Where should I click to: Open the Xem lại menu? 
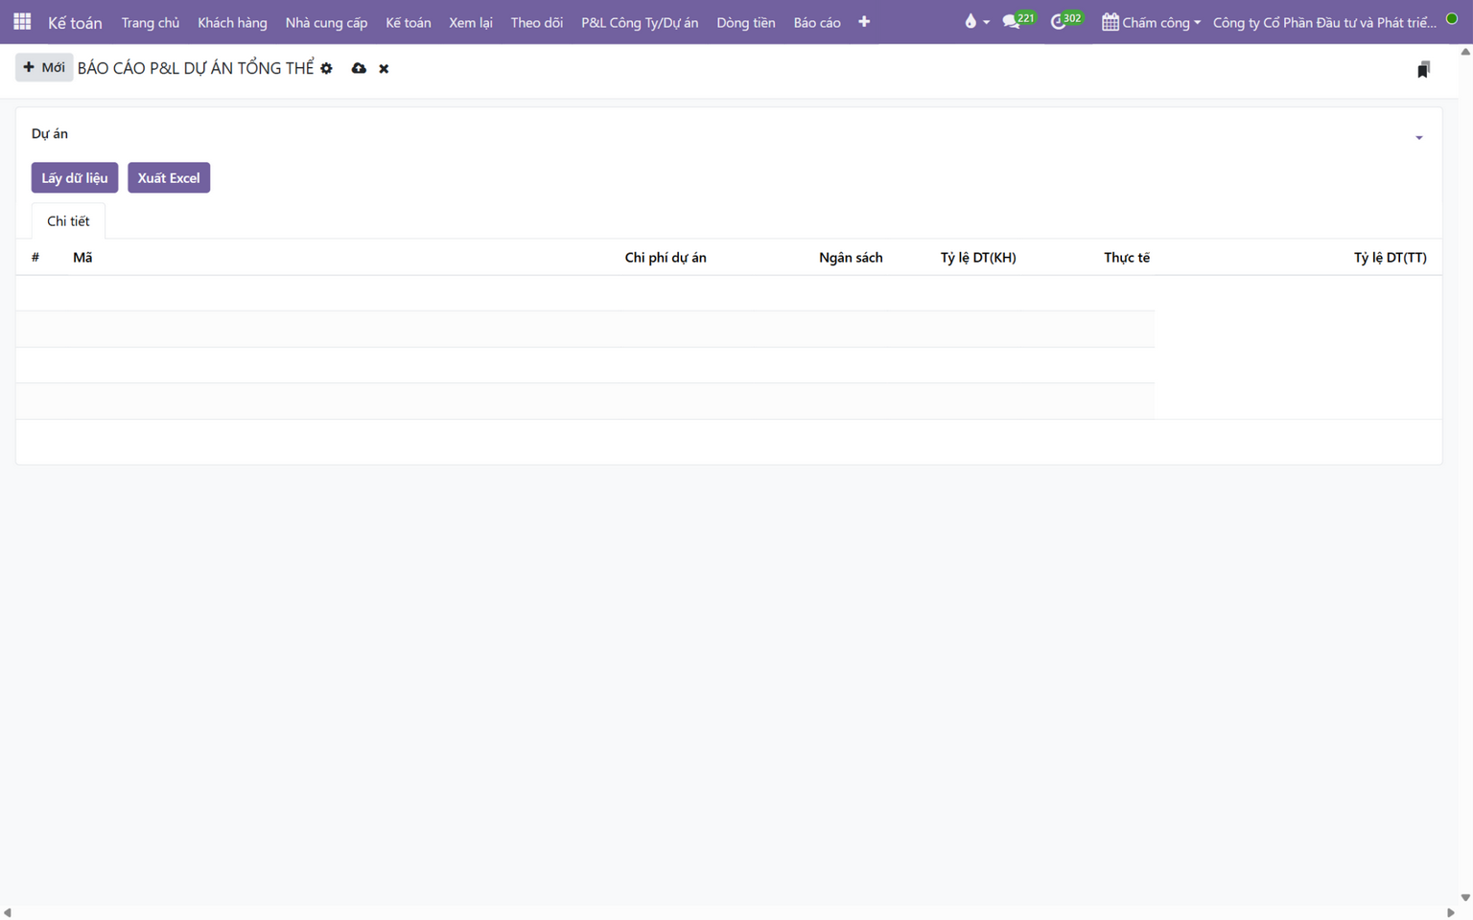coord(471,22)
